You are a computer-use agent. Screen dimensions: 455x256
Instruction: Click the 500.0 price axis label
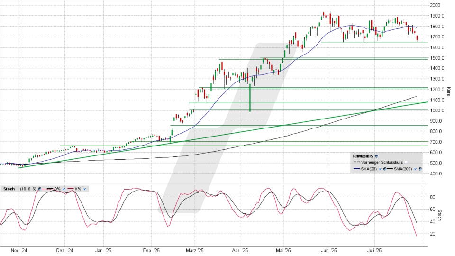click(436, 163)
